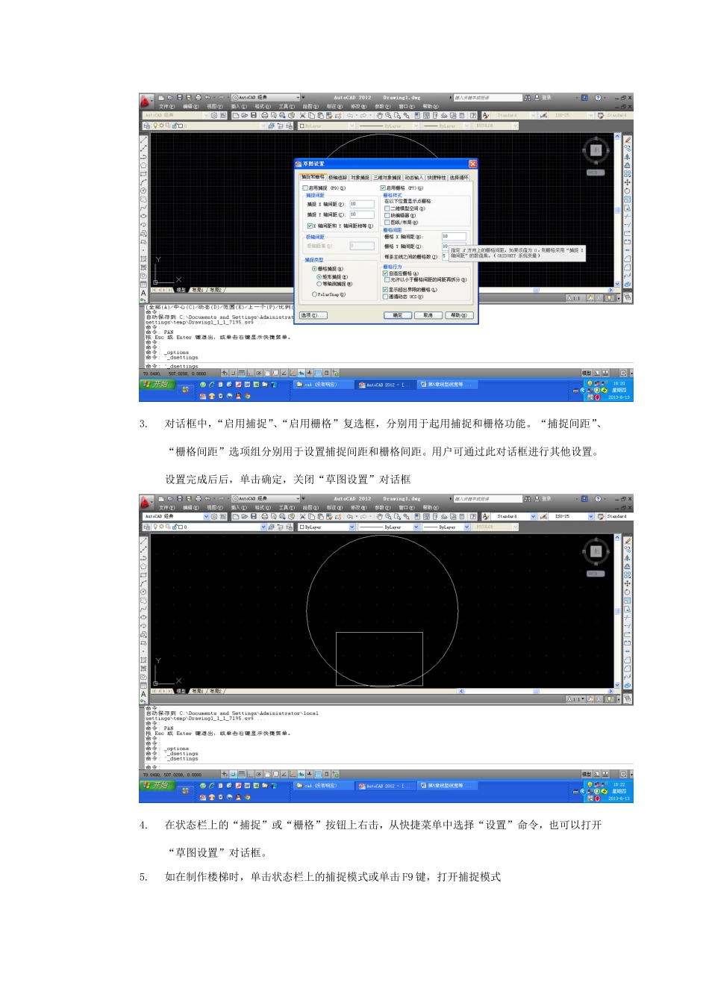Click 确定 in the 草图设置 dialog

(x=398, y=315)
